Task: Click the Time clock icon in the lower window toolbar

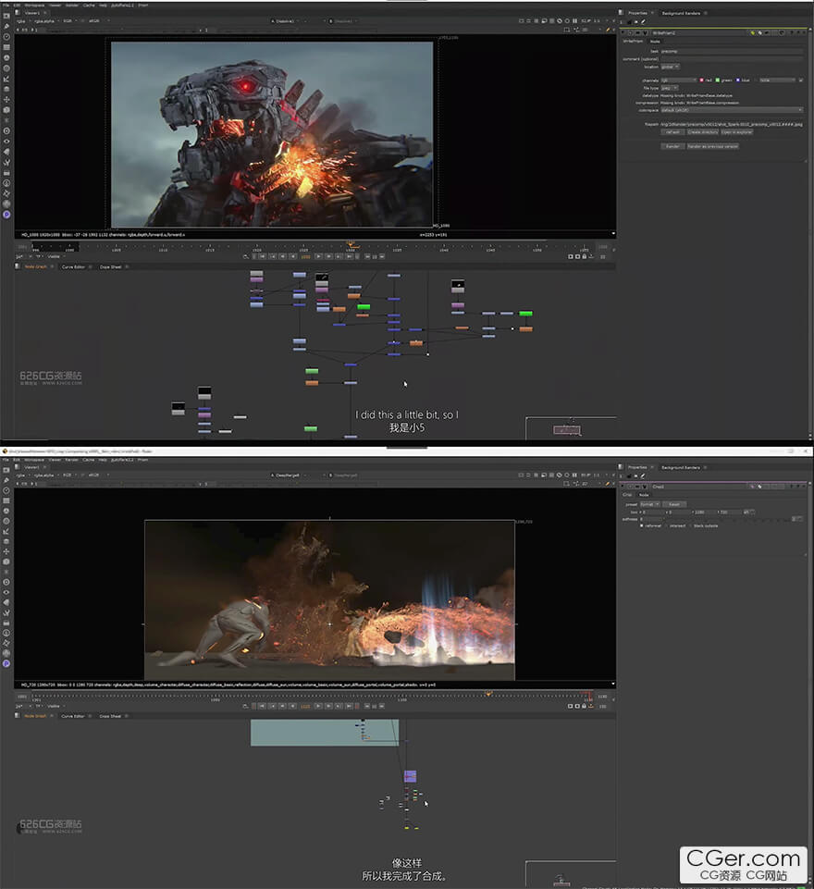Action: (x=6, y=490)
